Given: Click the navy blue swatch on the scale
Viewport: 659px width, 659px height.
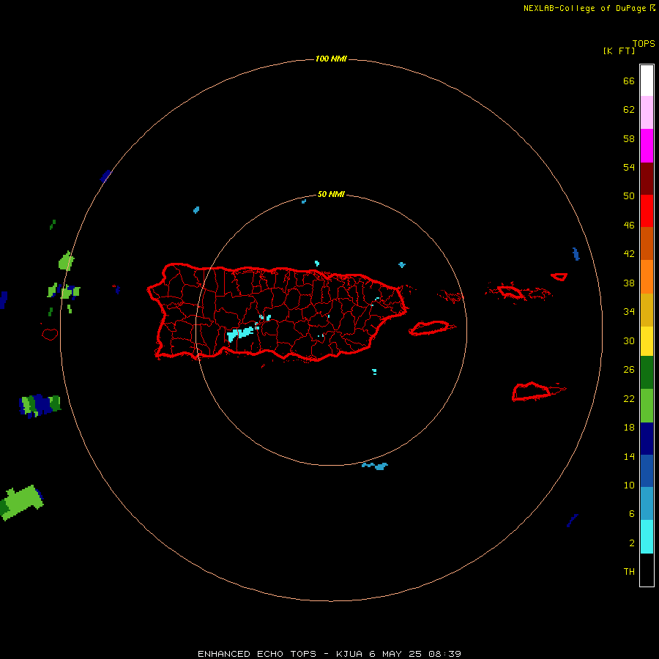Looking at the screenshot, I should (647, 439).
